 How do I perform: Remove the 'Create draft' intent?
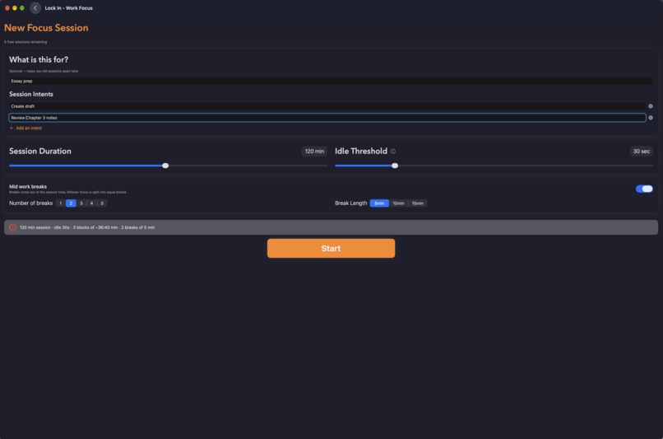651,106
